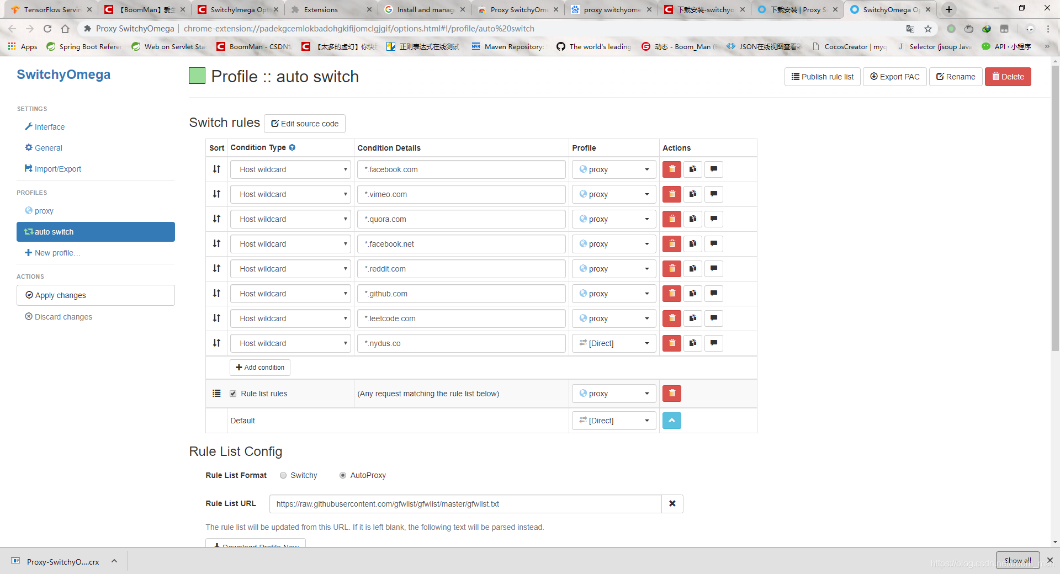Bookmark this page with star icon

pos(928,29)
